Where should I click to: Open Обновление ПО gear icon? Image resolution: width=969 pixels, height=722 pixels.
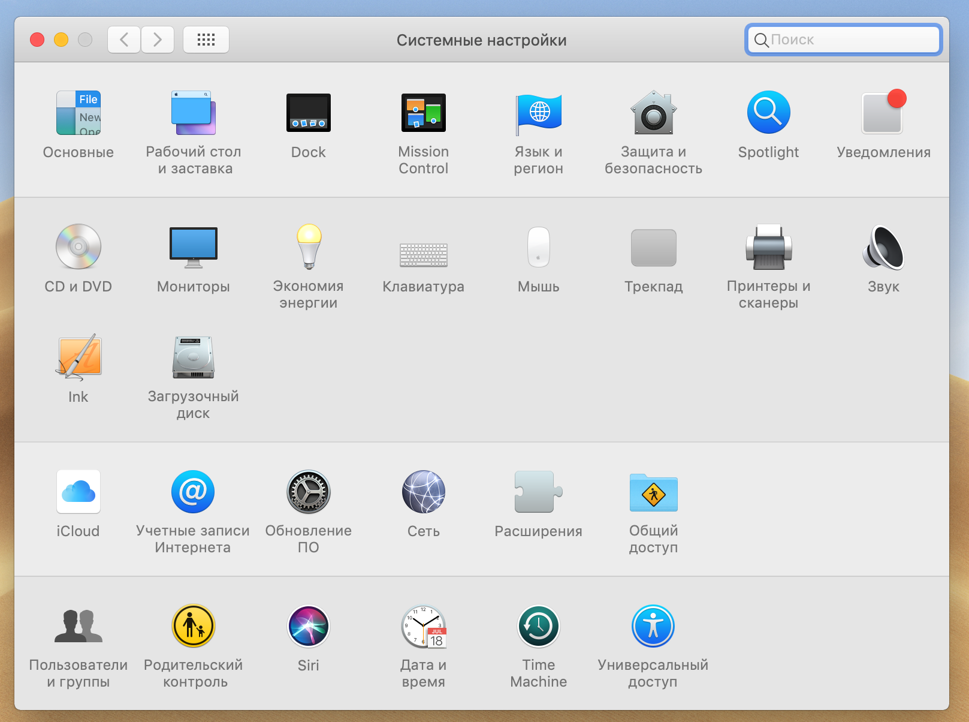(309, 492)
